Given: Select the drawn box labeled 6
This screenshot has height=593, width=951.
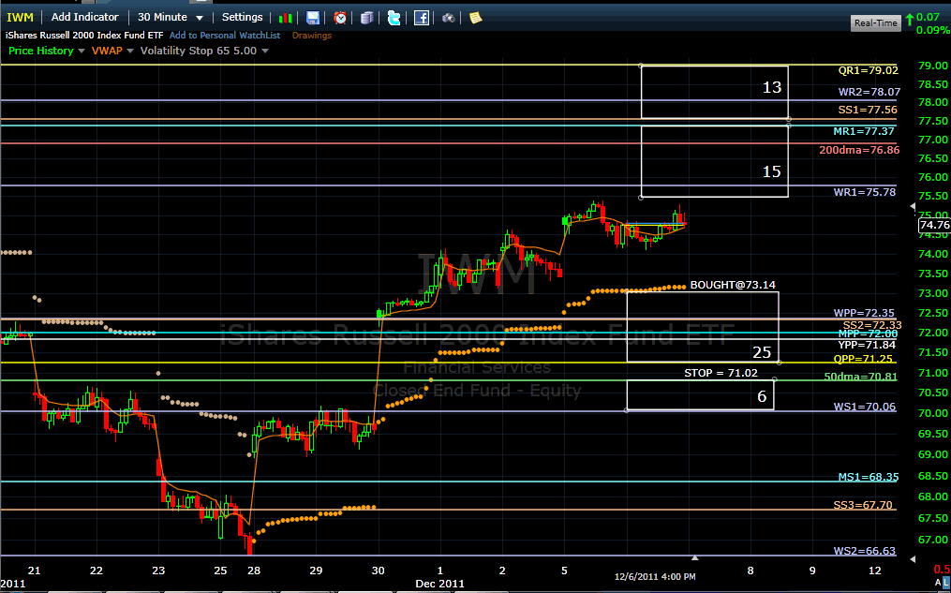Looking at the screenshot, I should click(701, 395).
